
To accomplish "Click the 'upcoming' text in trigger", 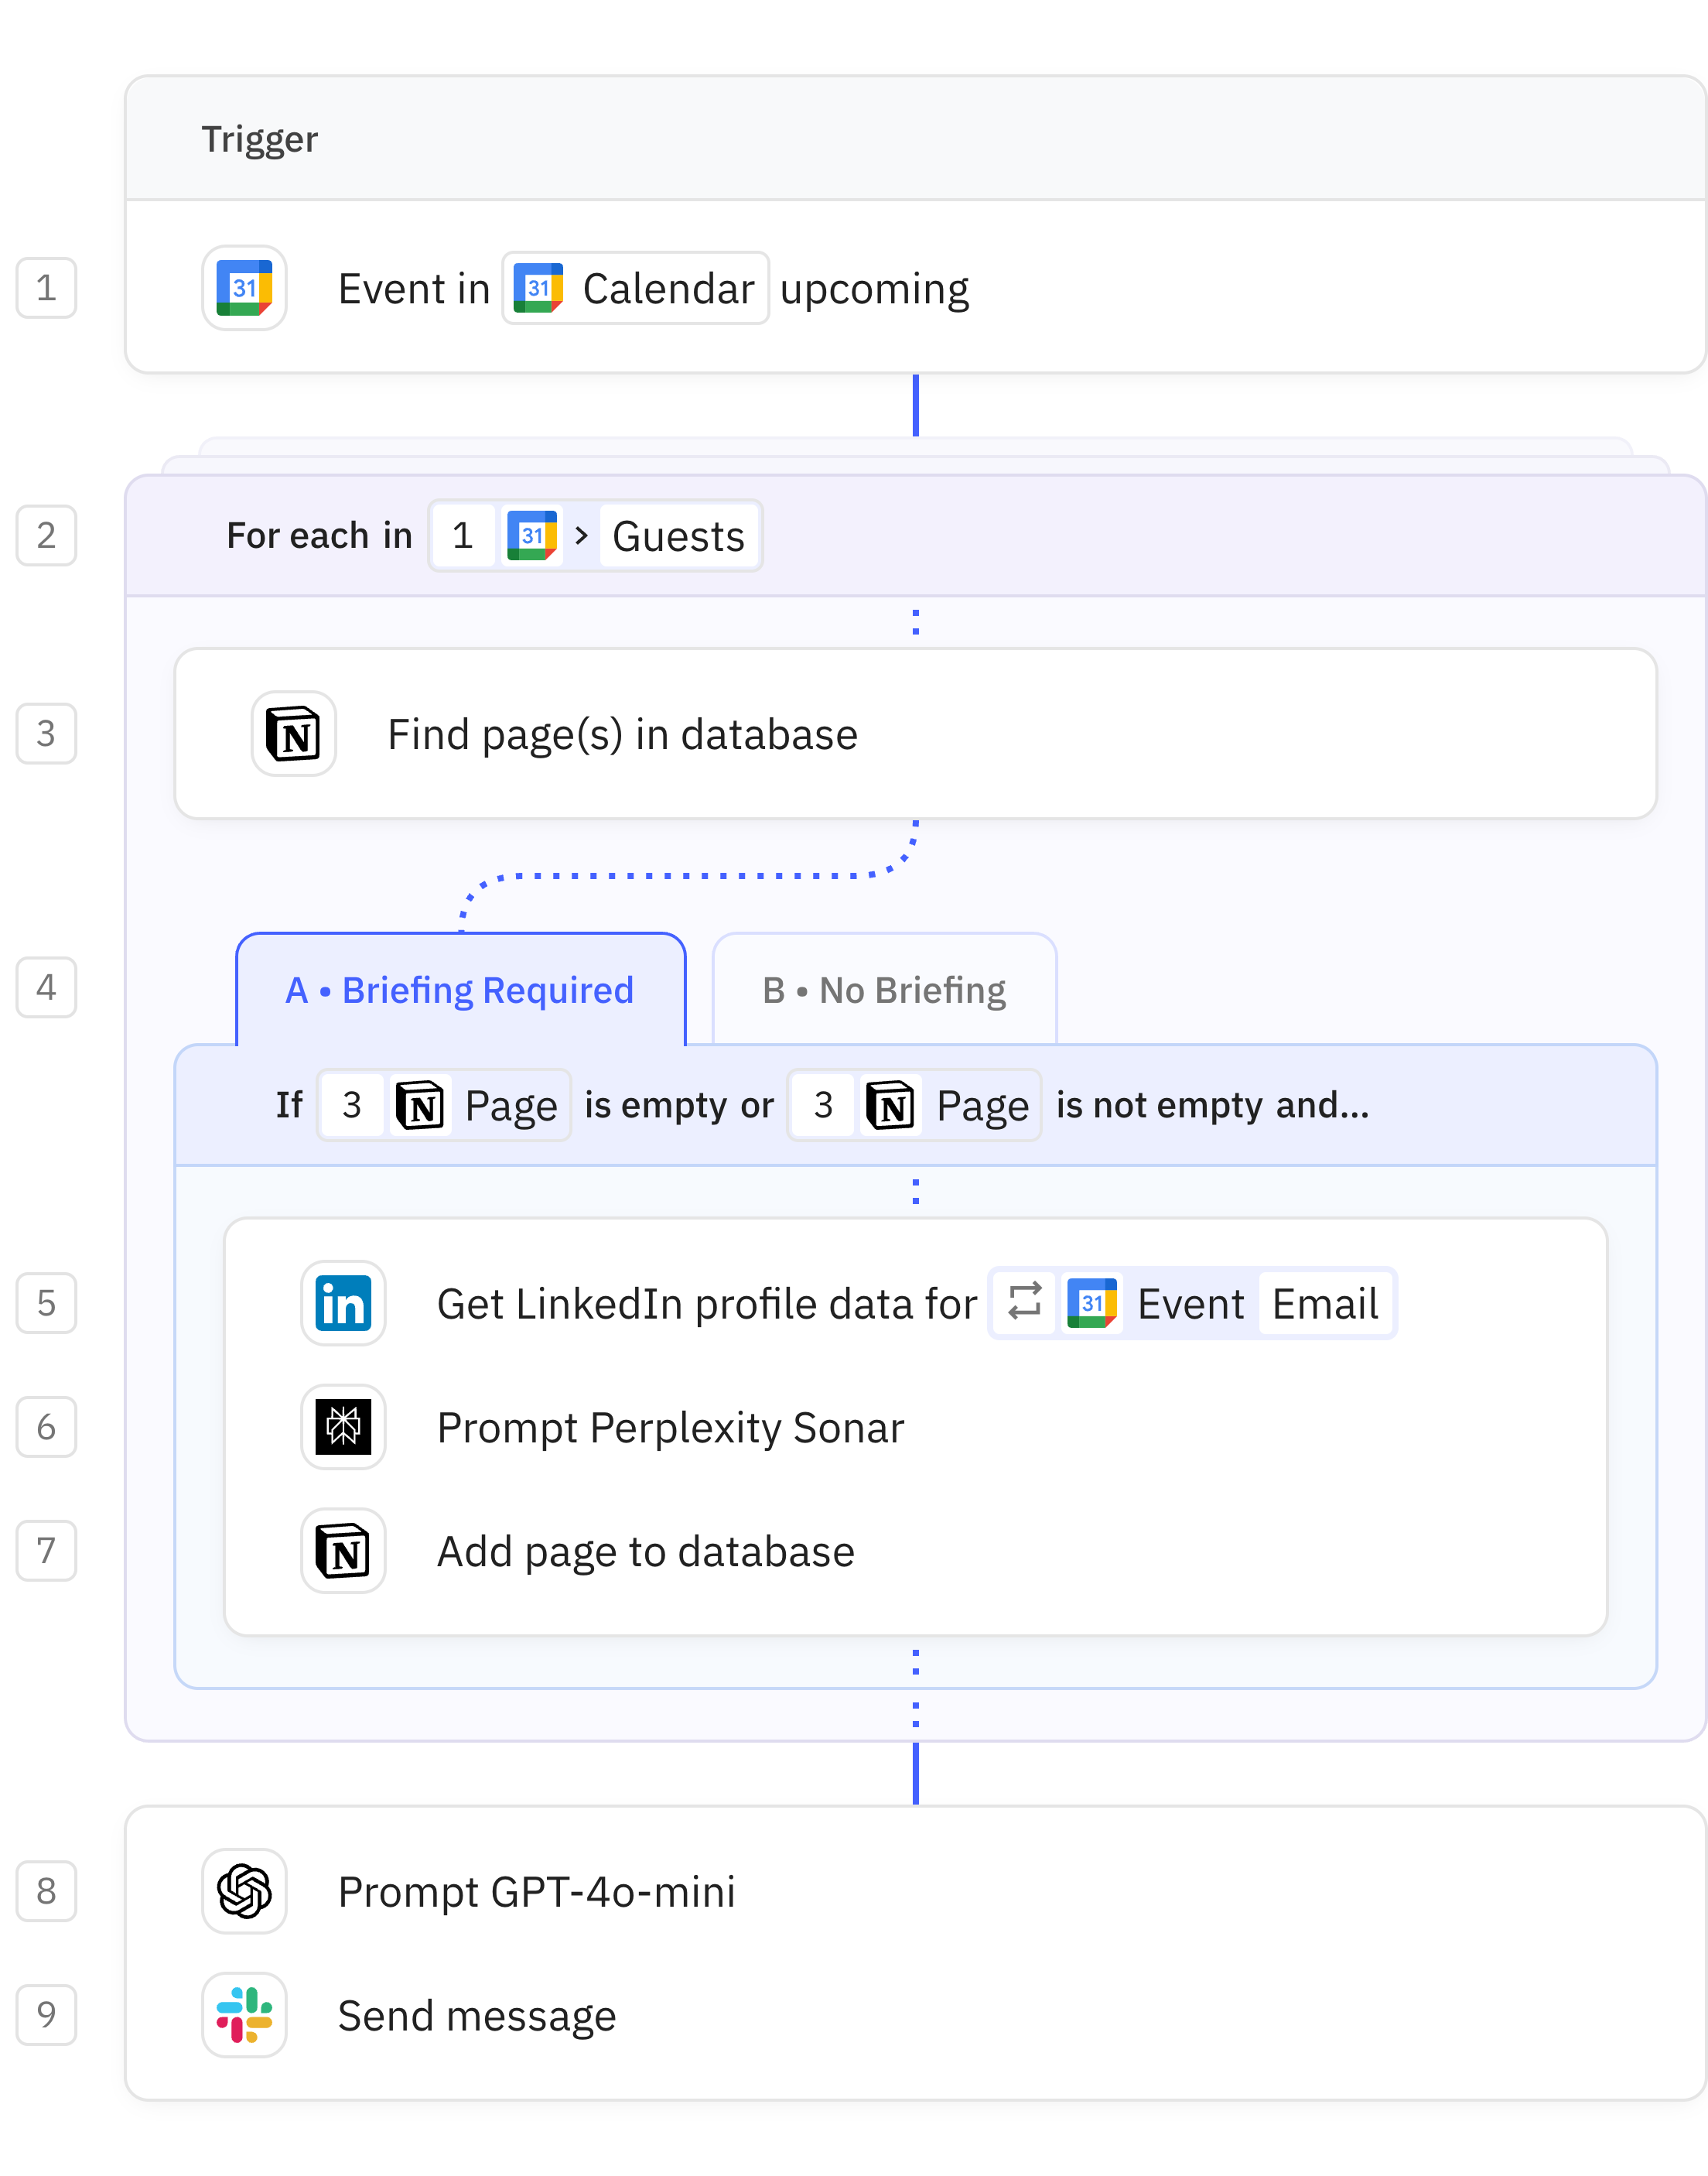I will (x=874, y=290).
